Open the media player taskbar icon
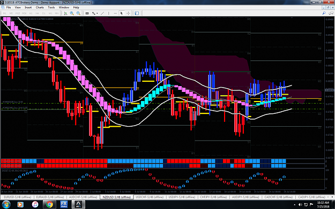The height and width of the screenshot is (209, 335). (20, 205)
